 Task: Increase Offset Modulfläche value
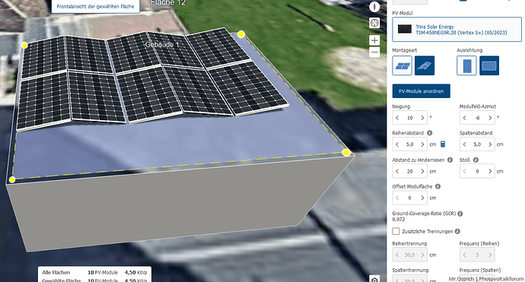pyautogui.click(x=422, y=198)
